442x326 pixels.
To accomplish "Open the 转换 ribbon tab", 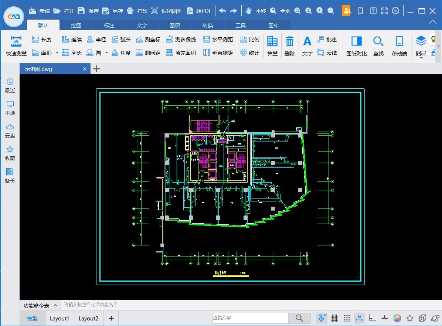I will (x=208, y=26).
